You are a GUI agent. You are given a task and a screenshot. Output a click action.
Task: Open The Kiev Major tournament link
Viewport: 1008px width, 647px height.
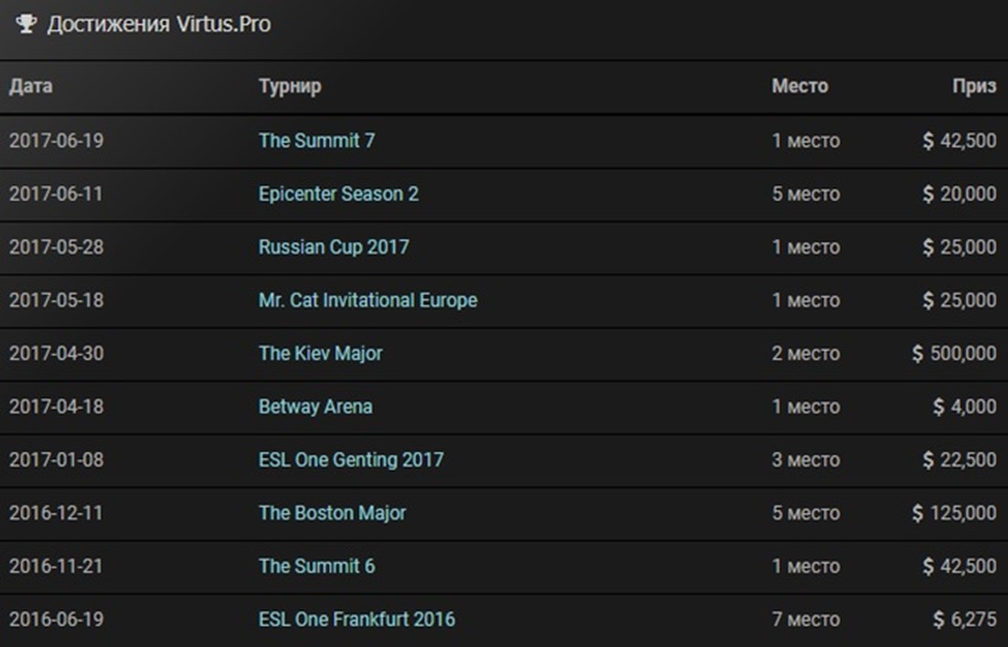320,354
